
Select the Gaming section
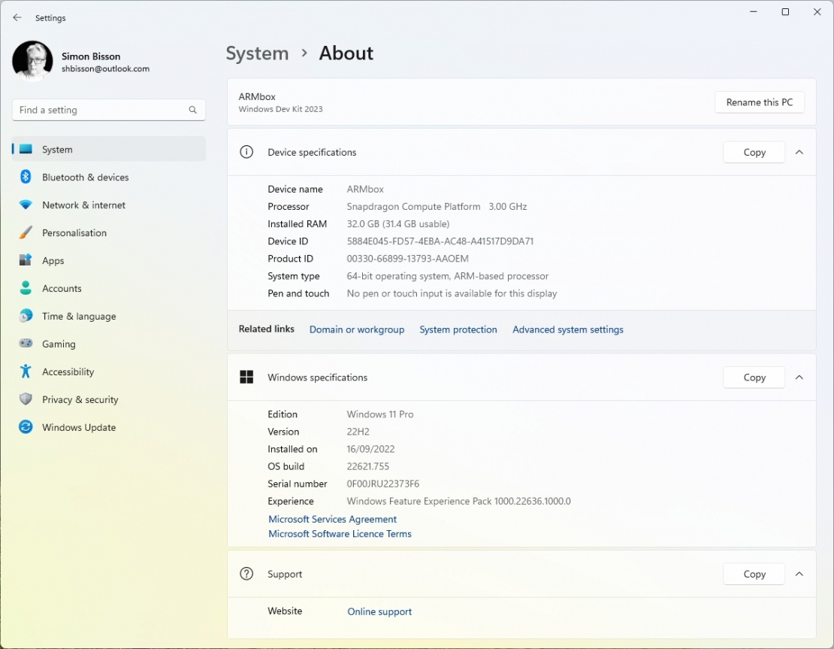click(x=58, y=344)
